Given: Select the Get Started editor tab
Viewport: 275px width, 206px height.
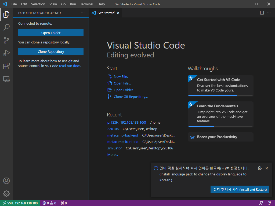Looking at the screenshot, I should (106, 13).
